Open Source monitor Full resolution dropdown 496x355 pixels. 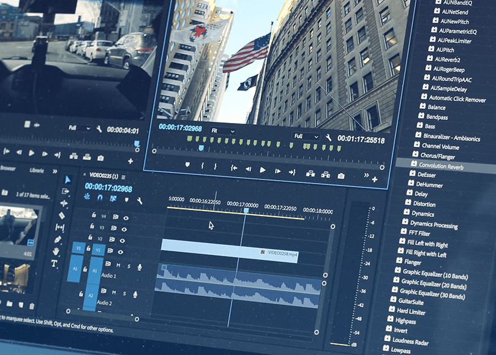(80, 128)
